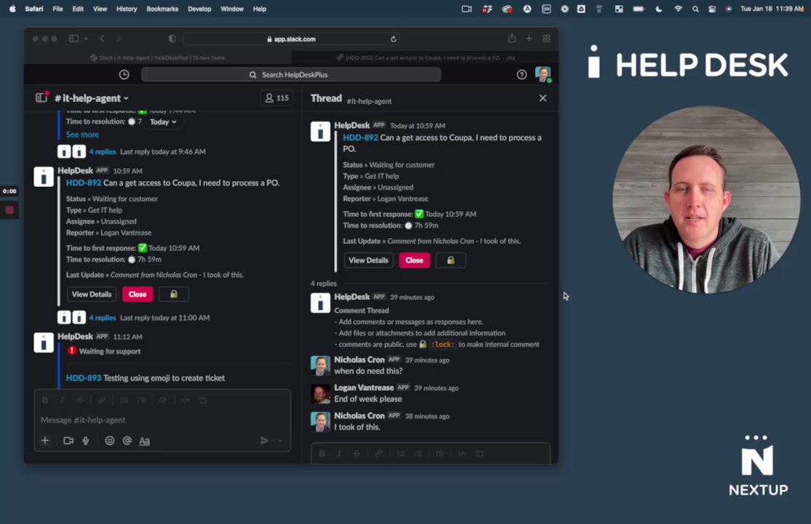Click the @ mention icon in composer
Image resolution: width=811 pixels, height=524 pixels.
pos(127,441)
